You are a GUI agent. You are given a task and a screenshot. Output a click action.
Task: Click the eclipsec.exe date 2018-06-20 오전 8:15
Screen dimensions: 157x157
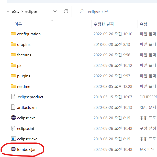pyautogui.click(x=112, y=139)
